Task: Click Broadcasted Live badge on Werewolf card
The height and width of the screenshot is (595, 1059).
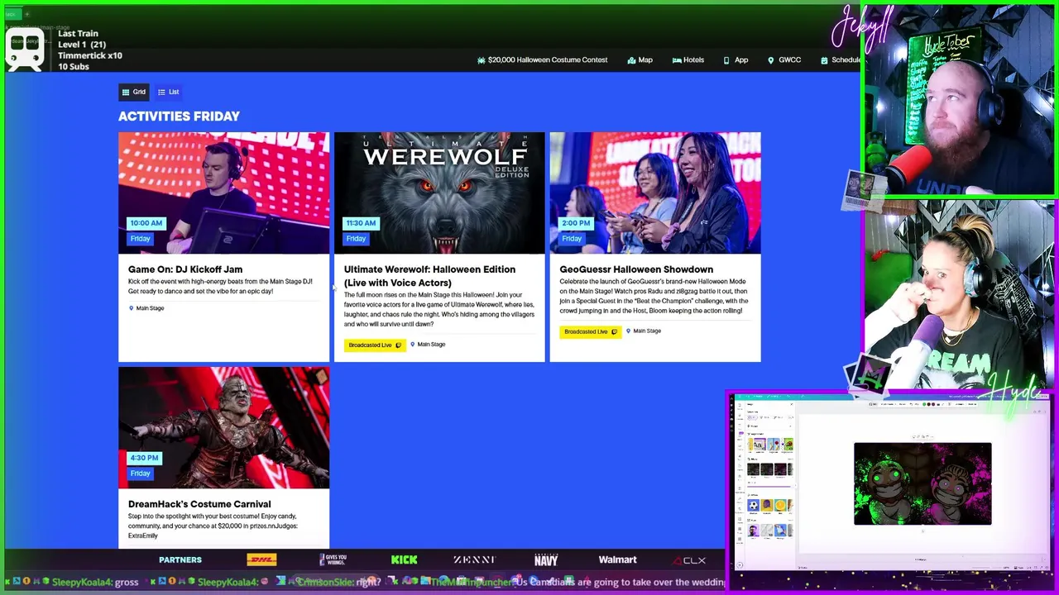Action: pos(375,345)
